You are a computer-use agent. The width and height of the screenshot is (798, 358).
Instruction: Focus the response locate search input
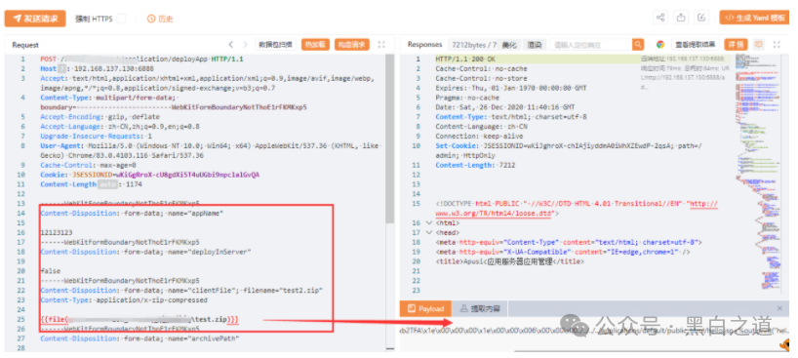click(x=591, y=45)
